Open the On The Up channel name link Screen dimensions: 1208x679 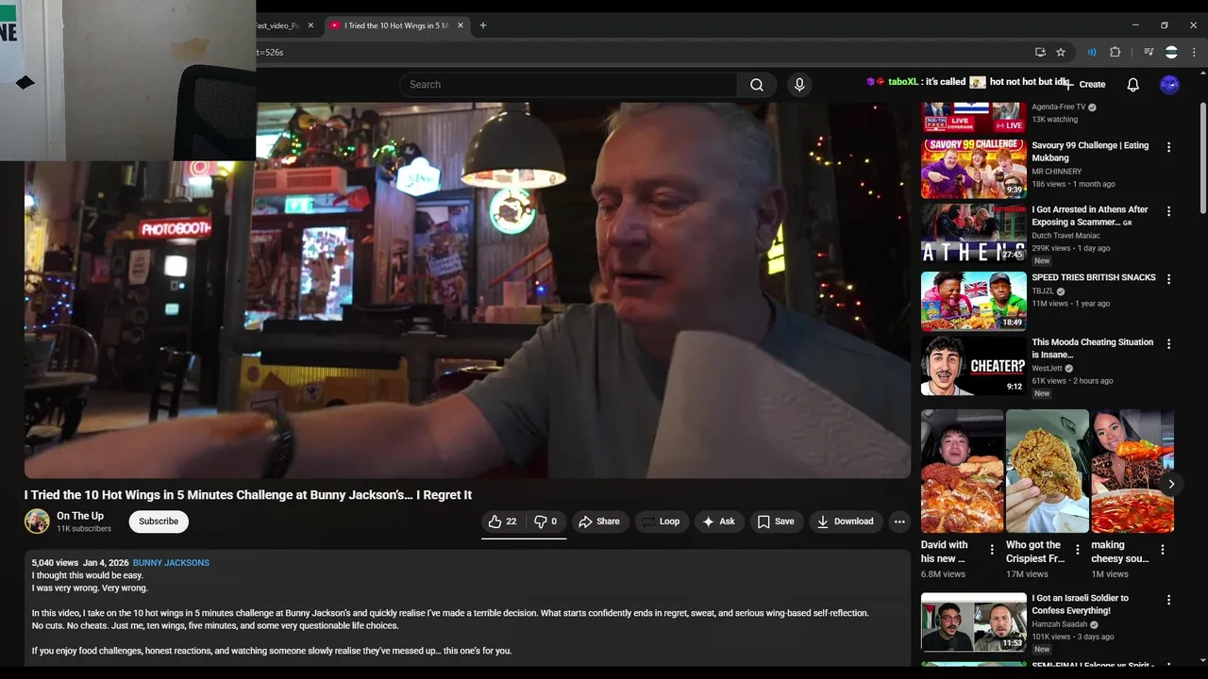click(x=80, y=516)
